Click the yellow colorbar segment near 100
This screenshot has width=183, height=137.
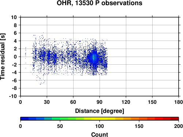(100, 119)
